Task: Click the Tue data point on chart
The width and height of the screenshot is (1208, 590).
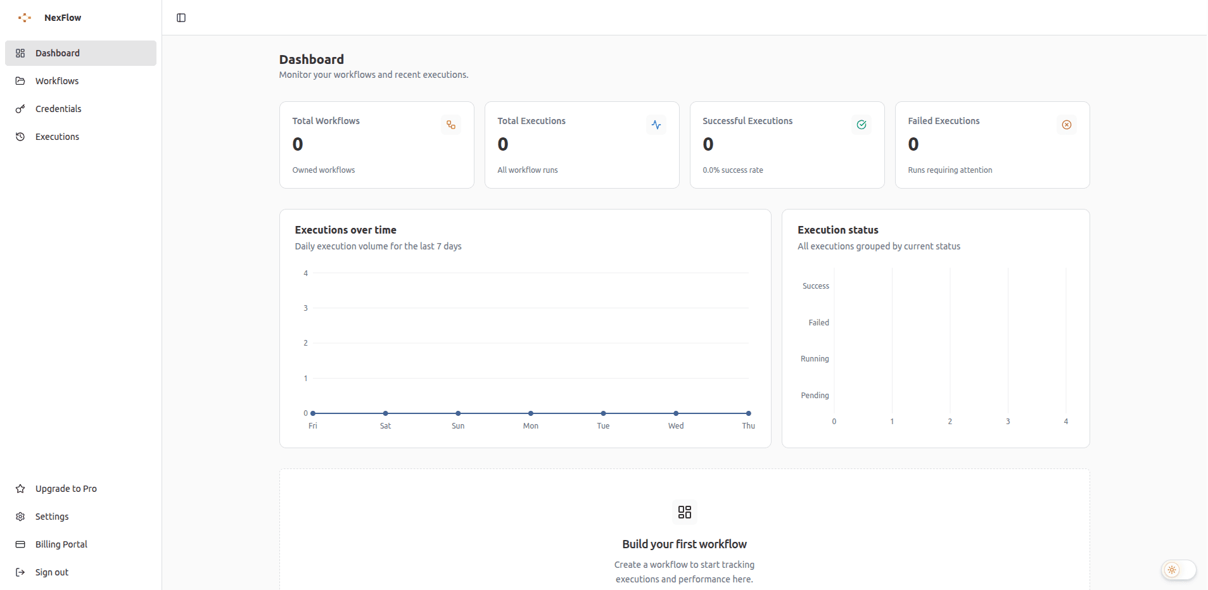Action: pyautogui.click(x=603, y=413)
